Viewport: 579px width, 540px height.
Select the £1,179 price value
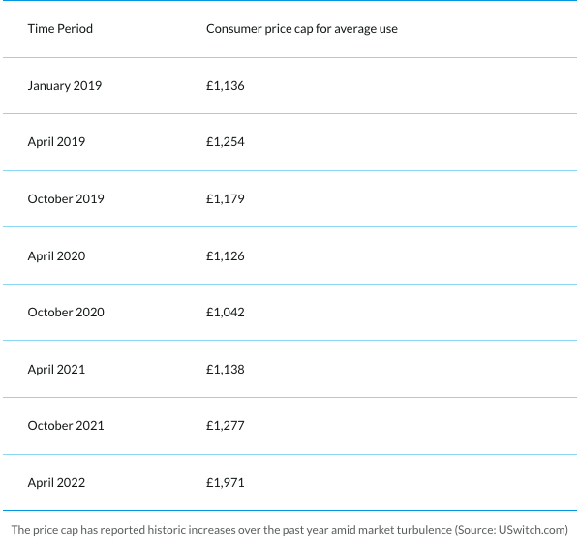[x=226, y=199]
